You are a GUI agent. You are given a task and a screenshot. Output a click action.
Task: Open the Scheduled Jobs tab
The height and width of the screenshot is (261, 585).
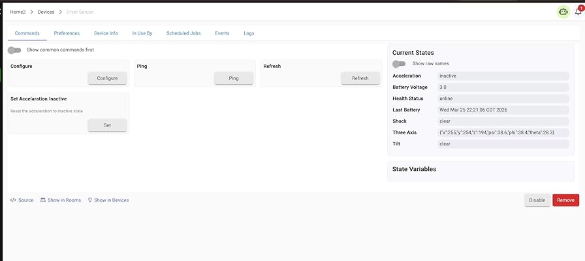tap(183, 33)
